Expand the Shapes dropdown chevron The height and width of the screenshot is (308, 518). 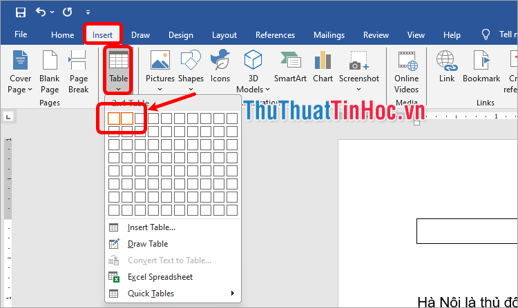click(x=191, y=90)
